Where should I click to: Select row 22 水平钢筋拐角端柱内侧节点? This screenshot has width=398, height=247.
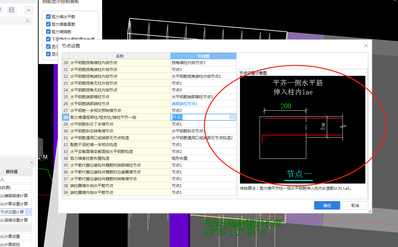point(120,76)
